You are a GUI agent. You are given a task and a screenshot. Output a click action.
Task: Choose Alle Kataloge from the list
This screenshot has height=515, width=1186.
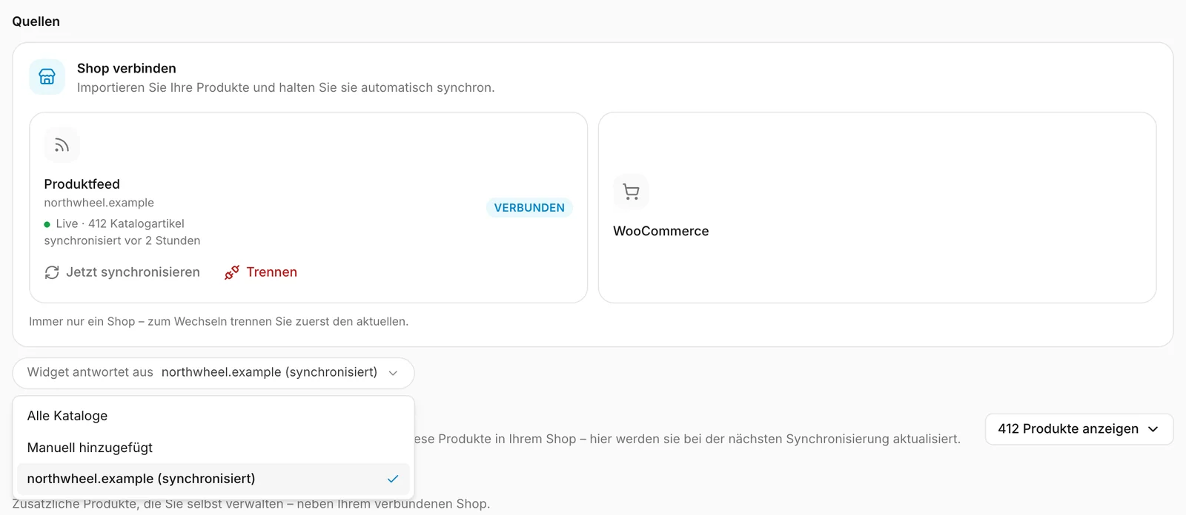213,416
